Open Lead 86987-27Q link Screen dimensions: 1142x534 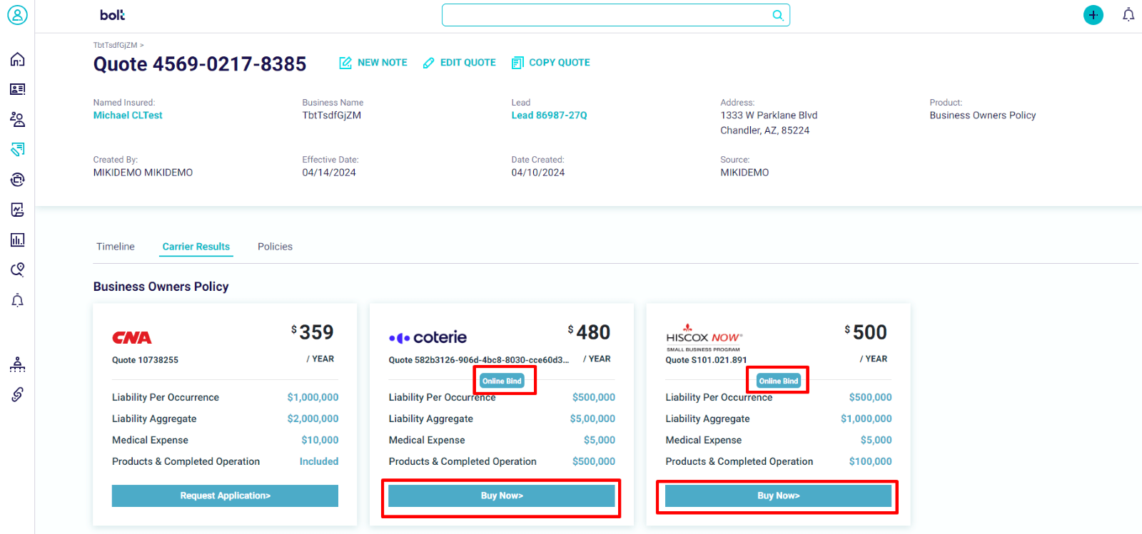point(549,115)
